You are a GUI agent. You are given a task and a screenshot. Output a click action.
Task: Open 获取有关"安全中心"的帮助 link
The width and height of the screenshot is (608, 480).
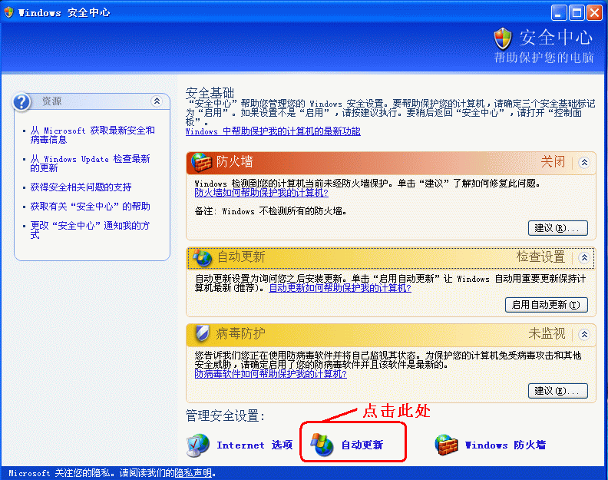pos(90,206)
